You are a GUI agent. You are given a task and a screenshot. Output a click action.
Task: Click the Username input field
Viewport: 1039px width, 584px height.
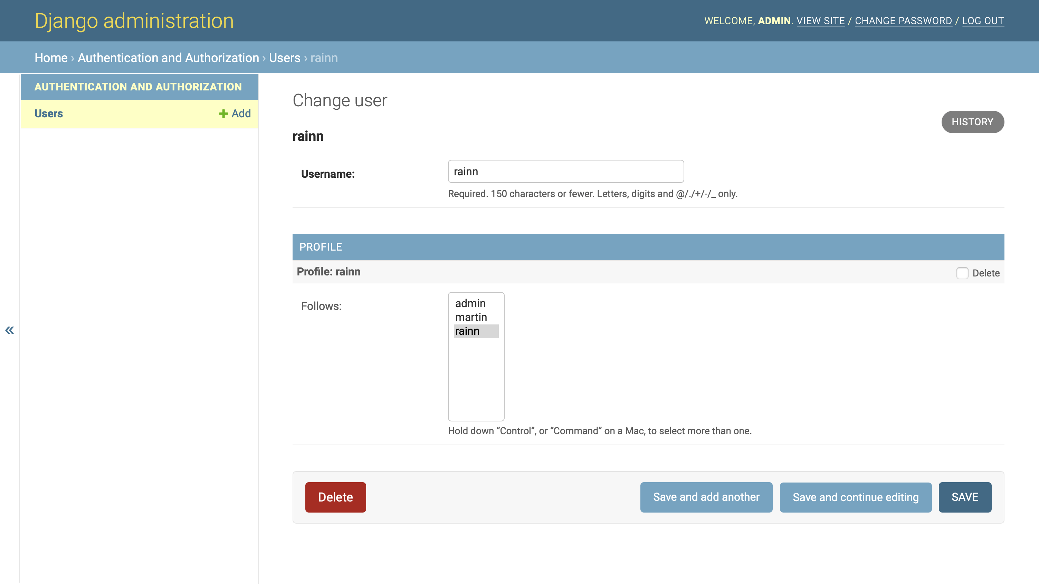(x=565, y=171)
